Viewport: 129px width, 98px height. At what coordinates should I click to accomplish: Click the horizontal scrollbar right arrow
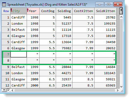117,90
